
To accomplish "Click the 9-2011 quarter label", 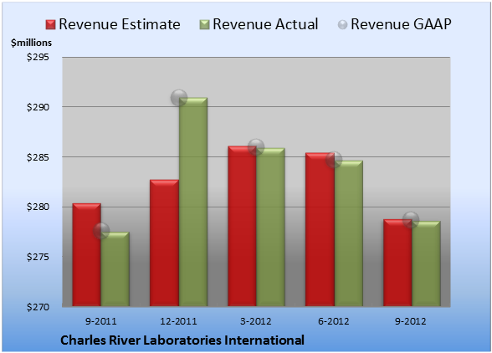I will point(101,321).
